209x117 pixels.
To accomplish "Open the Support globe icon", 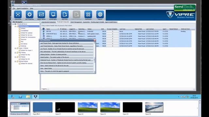I will 100,14.
